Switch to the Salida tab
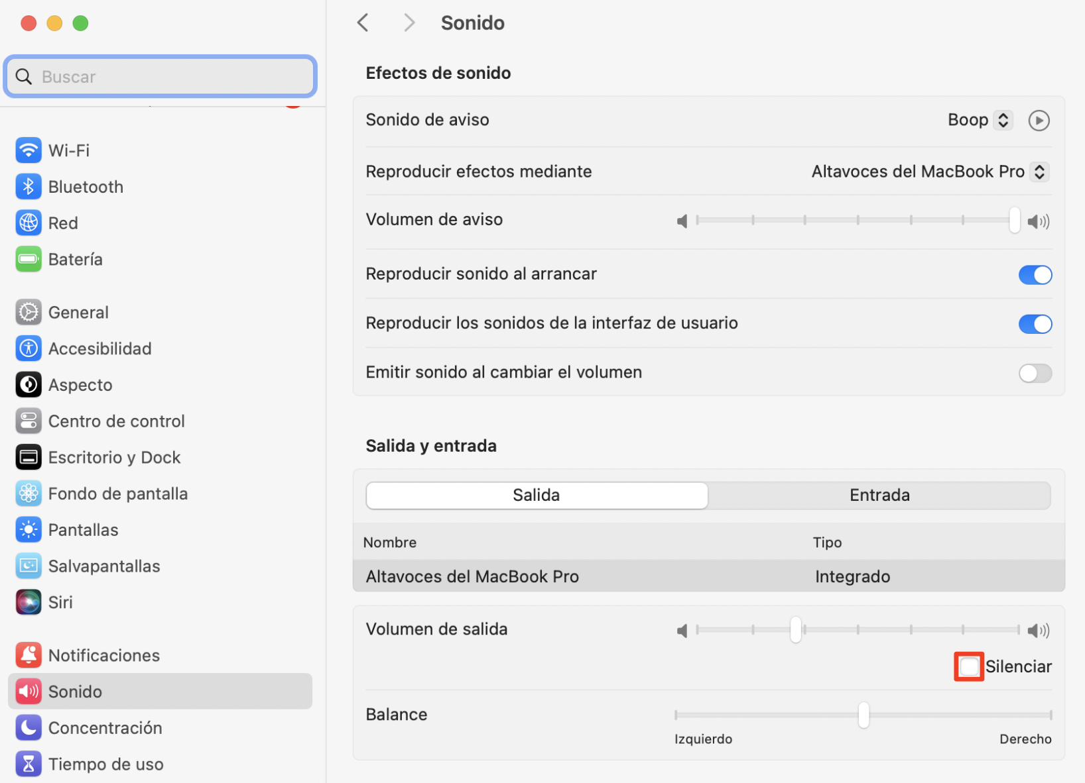The height and width of the screenshot is (783, 1085). click(537, 496)
